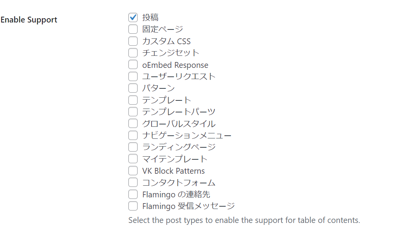Click the oEmbed Response label text
397x240 pixels.
(x=175, y=65)
